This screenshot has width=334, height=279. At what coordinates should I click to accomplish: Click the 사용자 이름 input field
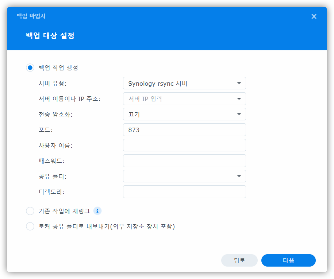[184, 145]
